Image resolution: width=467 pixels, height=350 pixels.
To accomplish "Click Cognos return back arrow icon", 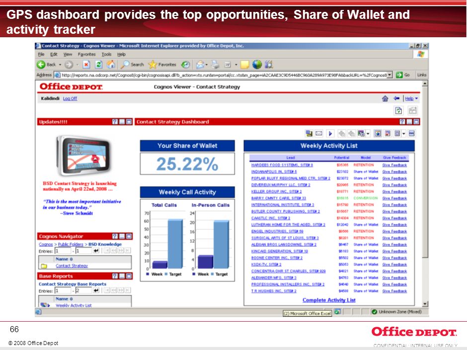I will click(396, 98).
